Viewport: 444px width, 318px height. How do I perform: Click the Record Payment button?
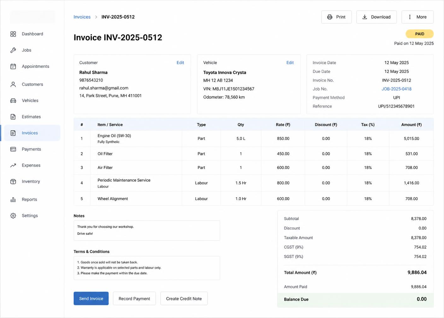coord(134,298)
